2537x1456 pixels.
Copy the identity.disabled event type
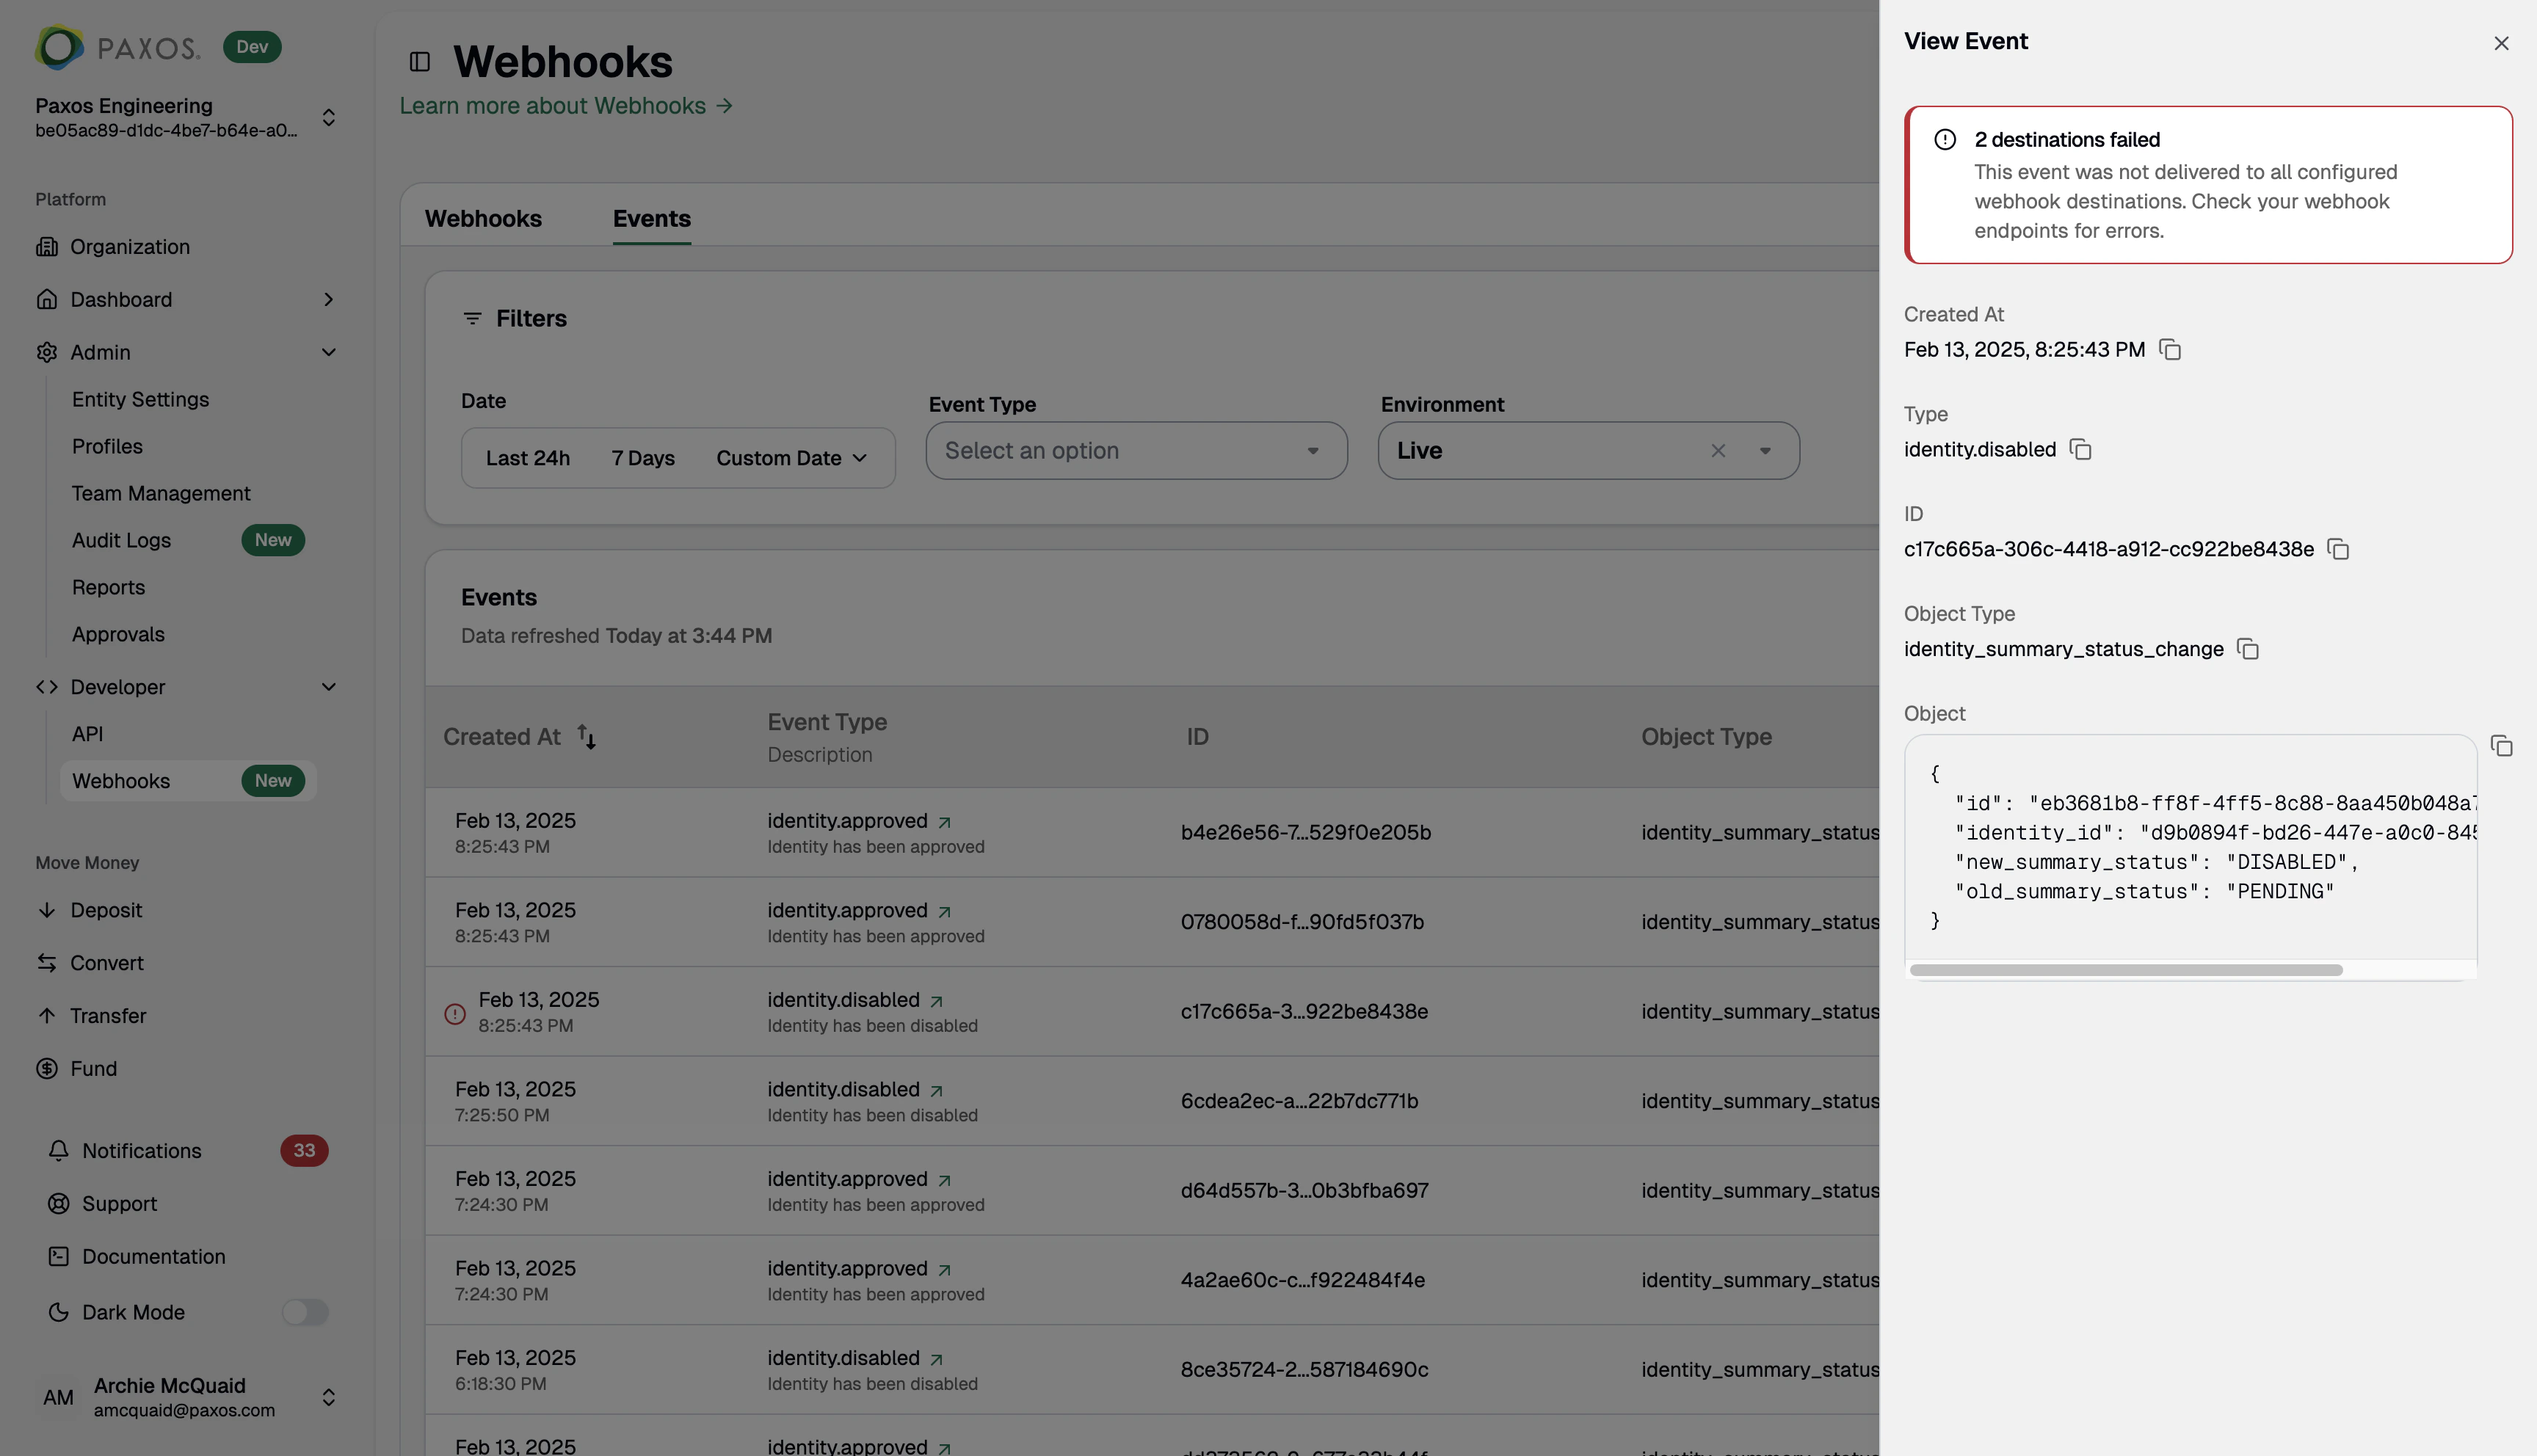coord(2080,449)
